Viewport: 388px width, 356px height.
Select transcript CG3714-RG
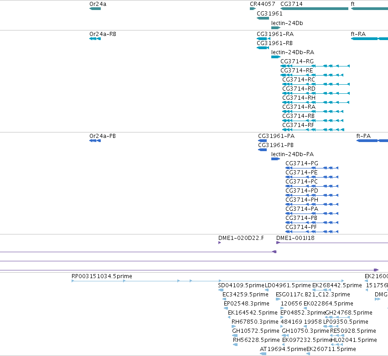pos(315,66)
